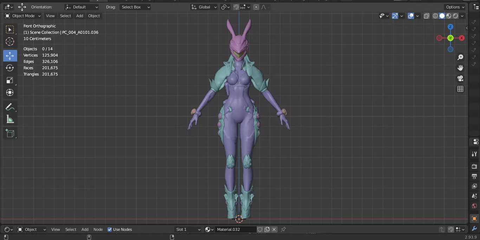480x240 pixels.
Task: Toggle X-Ray mode
Action: [427, 16]
